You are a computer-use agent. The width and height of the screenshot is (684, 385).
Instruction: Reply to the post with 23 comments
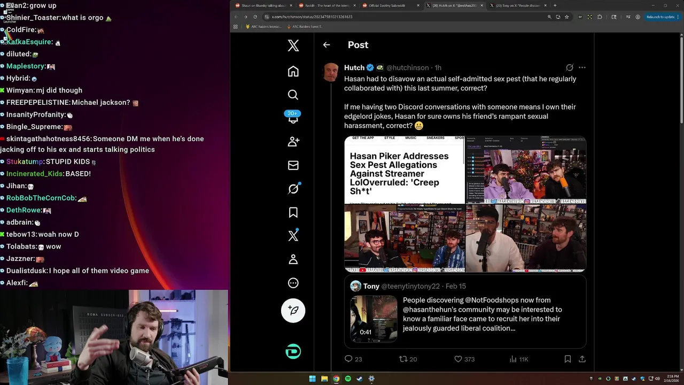353,359
